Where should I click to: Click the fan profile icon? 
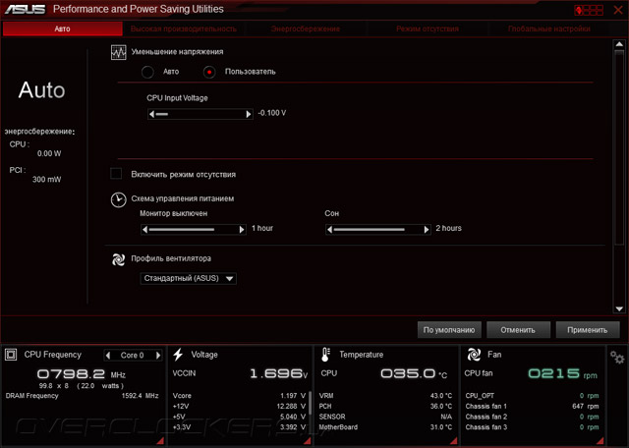point(118,259)
